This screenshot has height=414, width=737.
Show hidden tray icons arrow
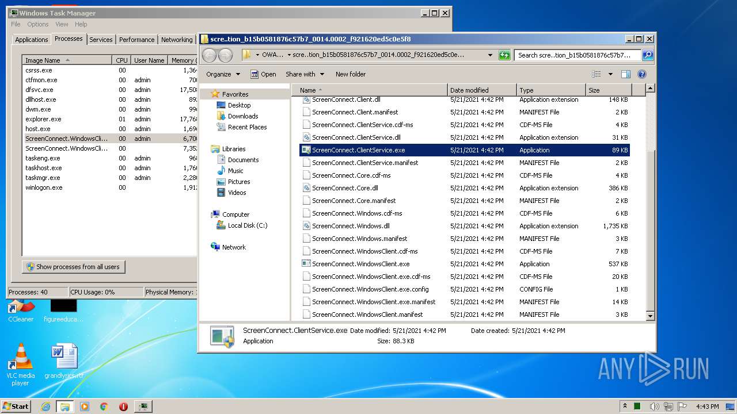[625, 406]
